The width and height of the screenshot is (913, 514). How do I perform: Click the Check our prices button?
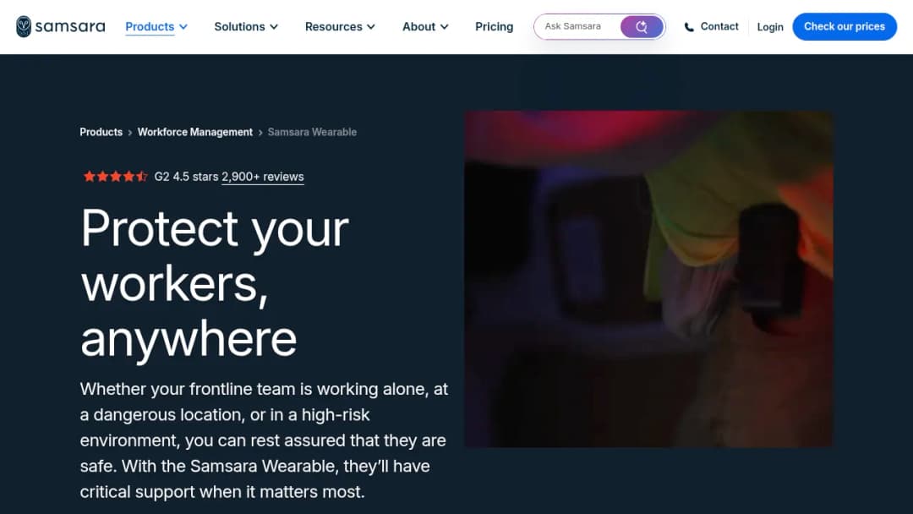click(845, 27)
